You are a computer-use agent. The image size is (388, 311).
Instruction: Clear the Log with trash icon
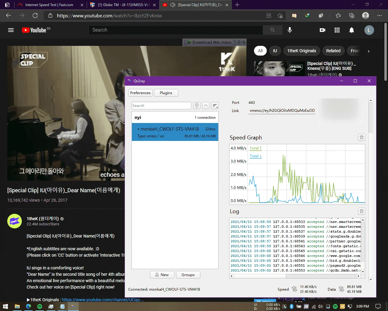pos(362,211)
